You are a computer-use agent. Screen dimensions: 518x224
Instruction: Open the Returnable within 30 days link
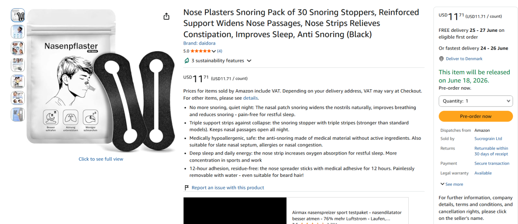tap(491, 151)
